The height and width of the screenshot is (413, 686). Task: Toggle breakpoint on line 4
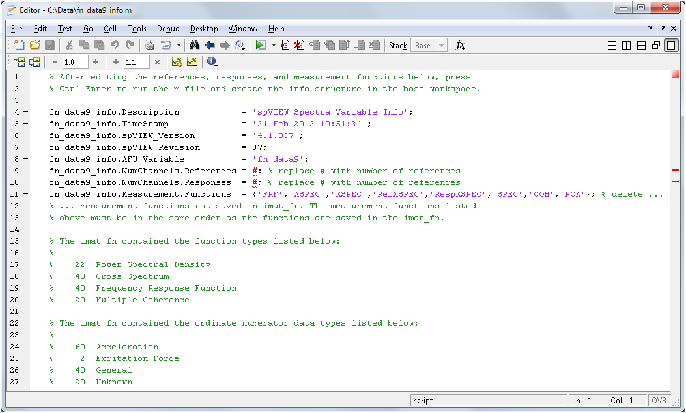[x=26, y=113]
